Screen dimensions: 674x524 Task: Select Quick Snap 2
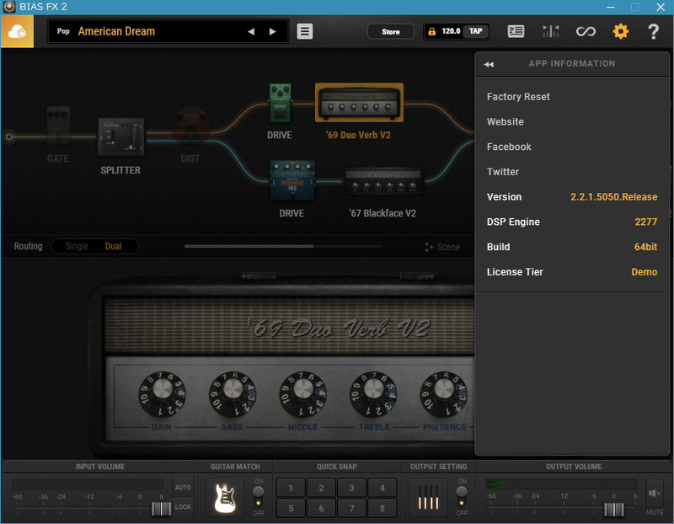coord(321,488)
